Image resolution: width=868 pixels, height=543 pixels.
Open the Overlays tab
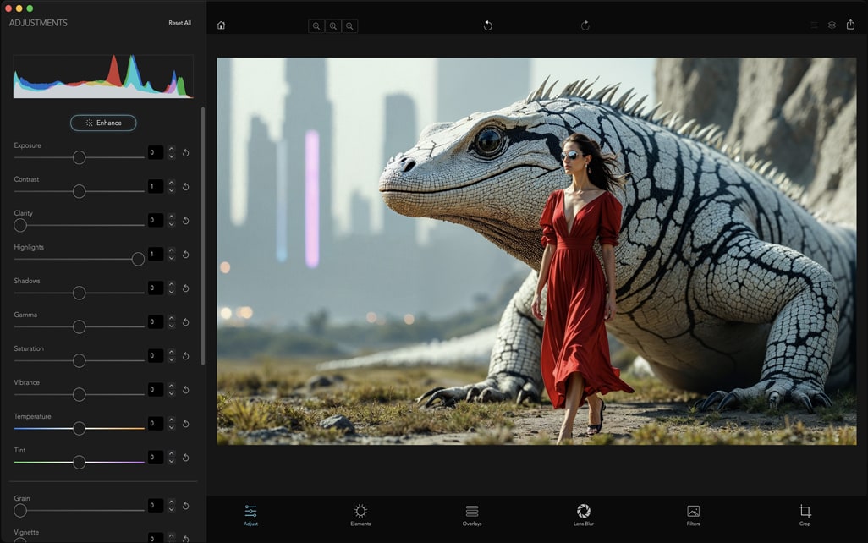tap(472, 515)
